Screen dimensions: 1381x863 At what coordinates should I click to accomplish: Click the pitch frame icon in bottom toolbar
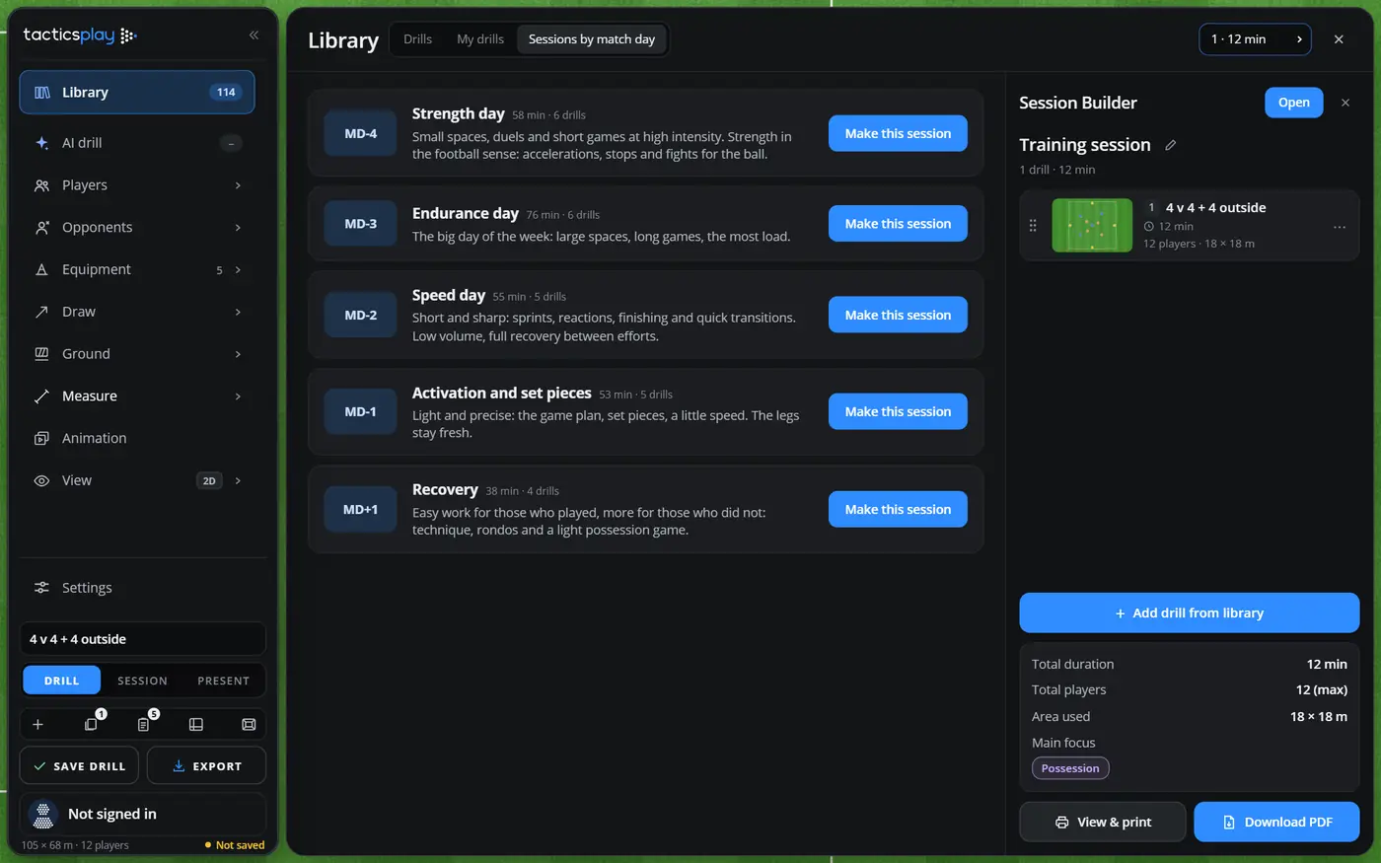coord(249,725)
